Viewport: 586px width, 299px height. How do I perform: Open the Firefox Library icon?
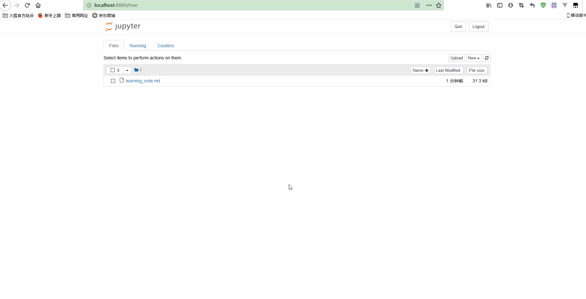tap(488, 5)
